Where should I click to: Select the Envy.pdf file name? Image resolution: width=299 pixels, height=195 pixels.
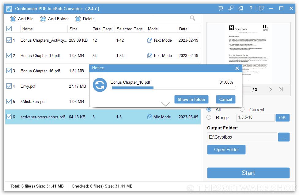(x=28, y=86)
